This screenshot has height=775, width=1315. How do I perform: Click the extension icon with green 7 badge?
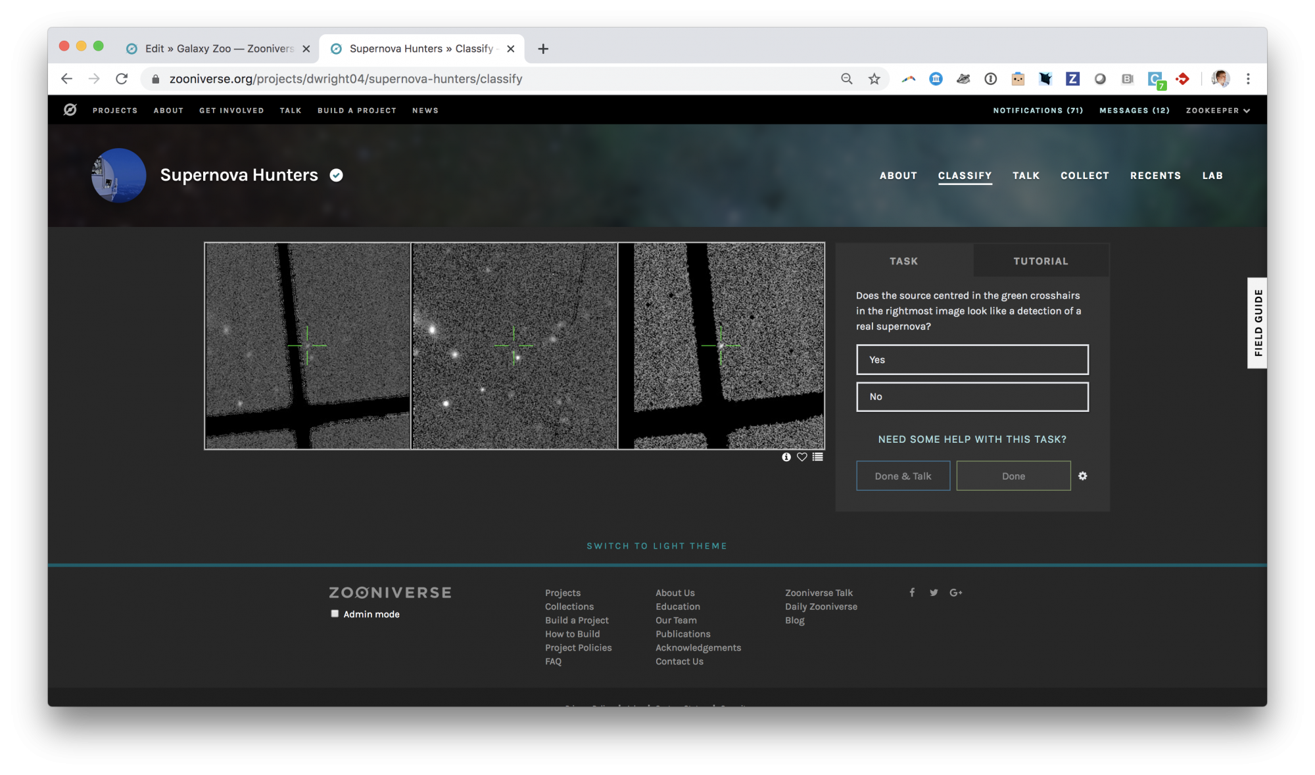[x=1156, y=80]
